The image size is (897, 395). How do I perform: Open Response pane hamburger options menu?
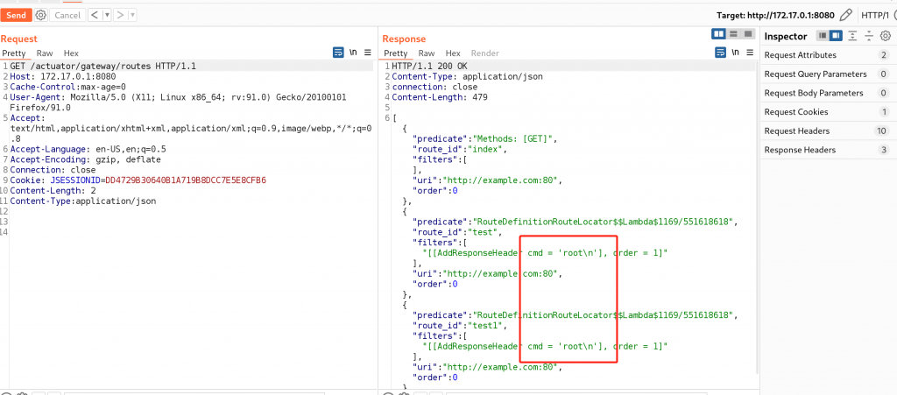click(750, 52)
